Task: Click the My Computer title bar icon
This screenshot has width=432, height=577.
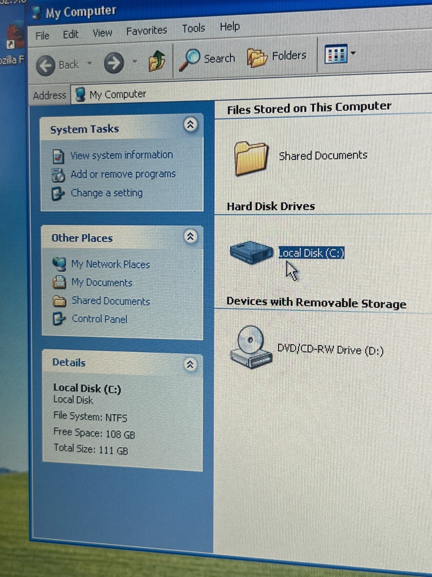Action: [x=36, y=13]
